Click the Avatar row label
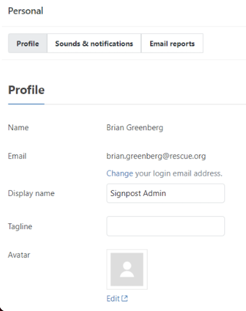Image resolution: width=246 pixels, height=311 pixels. click(x=19, y=255)
